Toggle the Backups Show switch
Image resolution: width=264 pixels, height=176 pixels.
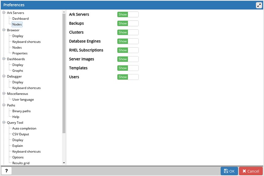click(128, 23)
